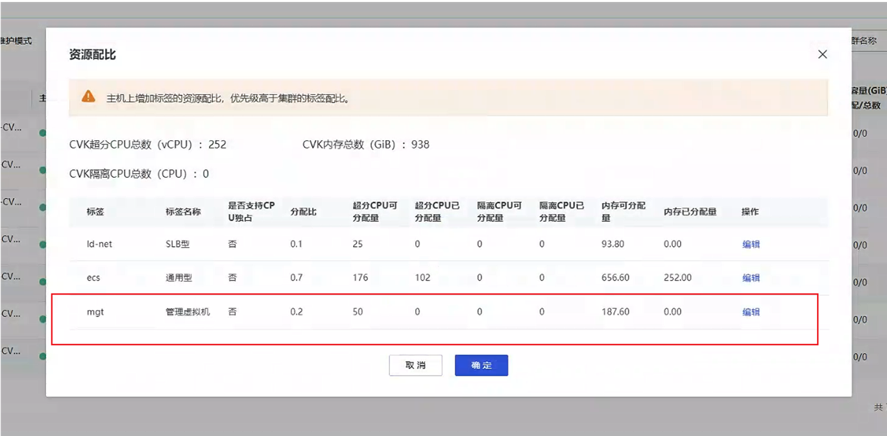Image resolution: width=887 pixels, height=436 pixels.
Task: Click the SLB型 label name cell
Action: click(178, 245)
